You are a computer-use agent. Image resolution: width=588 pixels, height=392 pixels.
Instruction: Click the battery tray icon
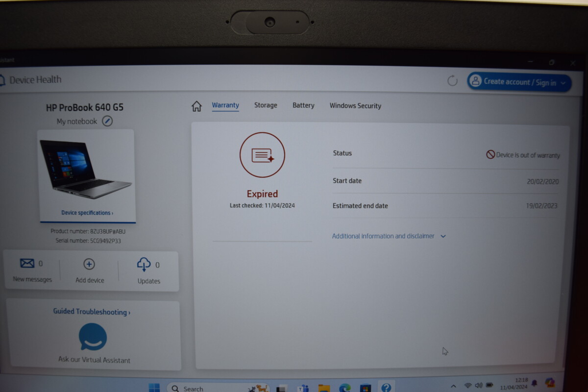pos(489,385)
